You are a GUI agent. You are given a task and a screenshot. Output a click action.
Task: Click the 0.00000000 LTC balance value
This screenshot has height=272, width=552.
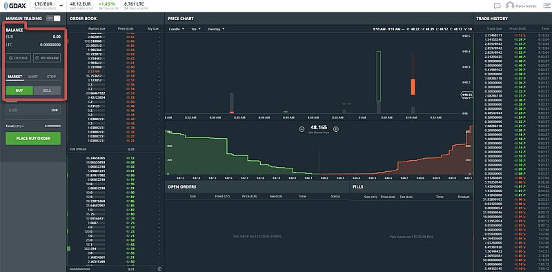[x=50, y=45]
